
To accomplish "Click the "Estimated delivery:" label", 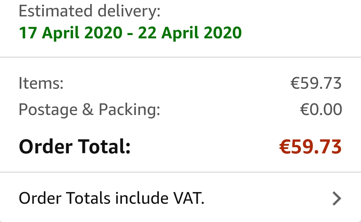I will tap(89, 11).
